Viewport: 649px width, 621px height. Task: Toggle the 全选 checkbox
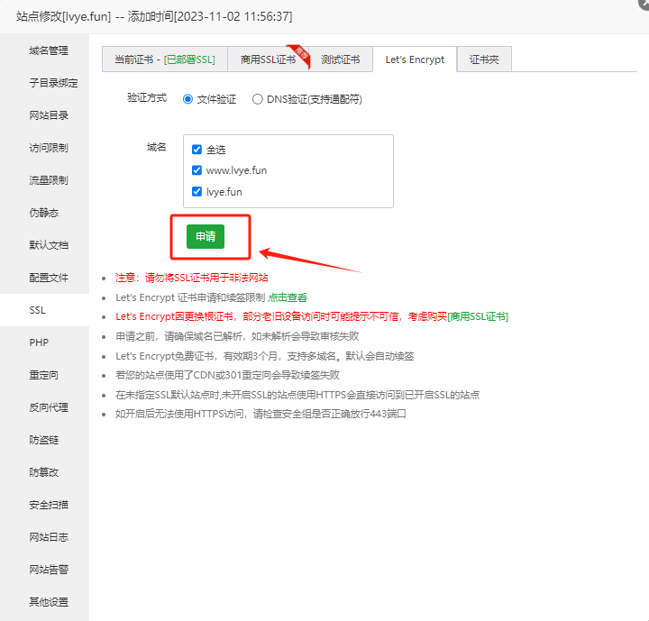(x=197, y=150)
